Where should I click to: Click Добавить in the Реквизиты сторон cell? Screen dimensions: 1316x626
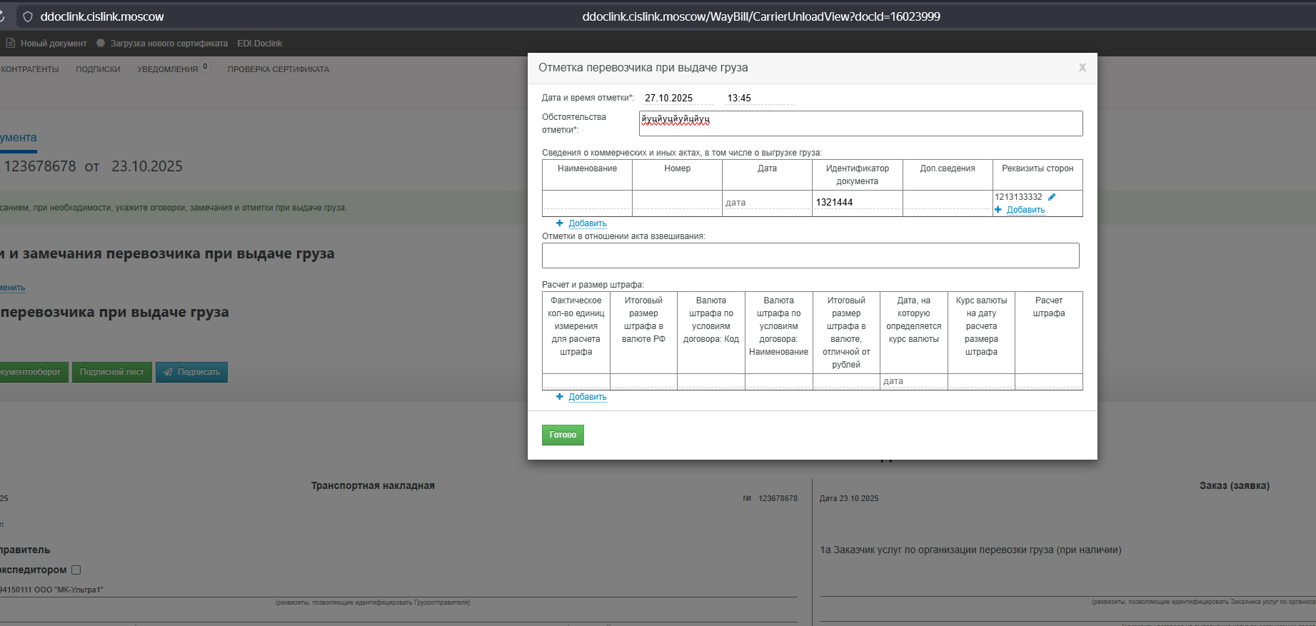tap(1025, 210)
